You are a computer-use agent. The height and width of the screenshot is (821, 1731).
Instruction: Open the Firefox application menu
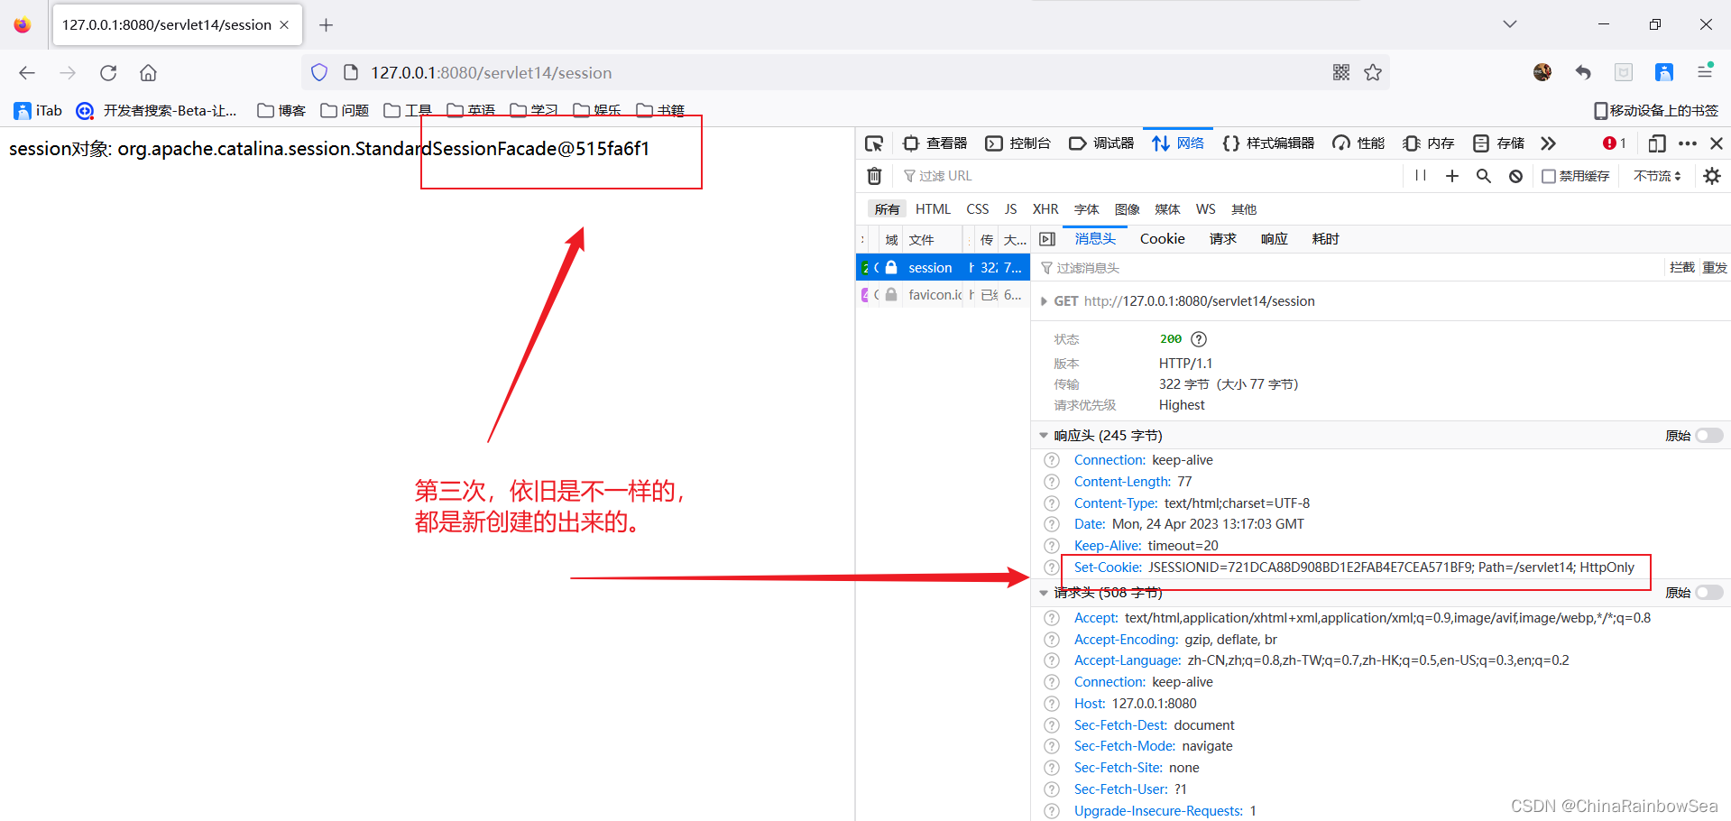1705,72
